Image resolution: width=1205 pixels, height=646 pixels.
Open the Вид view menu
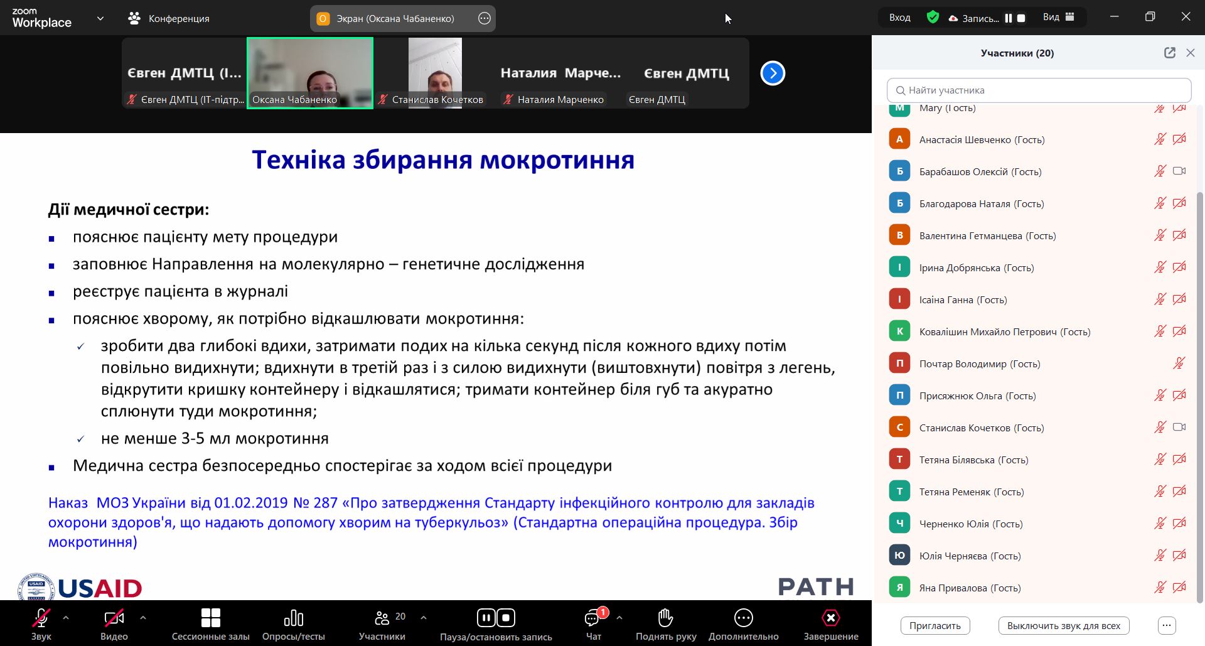pyautogui.click(x=1058, y=18)
